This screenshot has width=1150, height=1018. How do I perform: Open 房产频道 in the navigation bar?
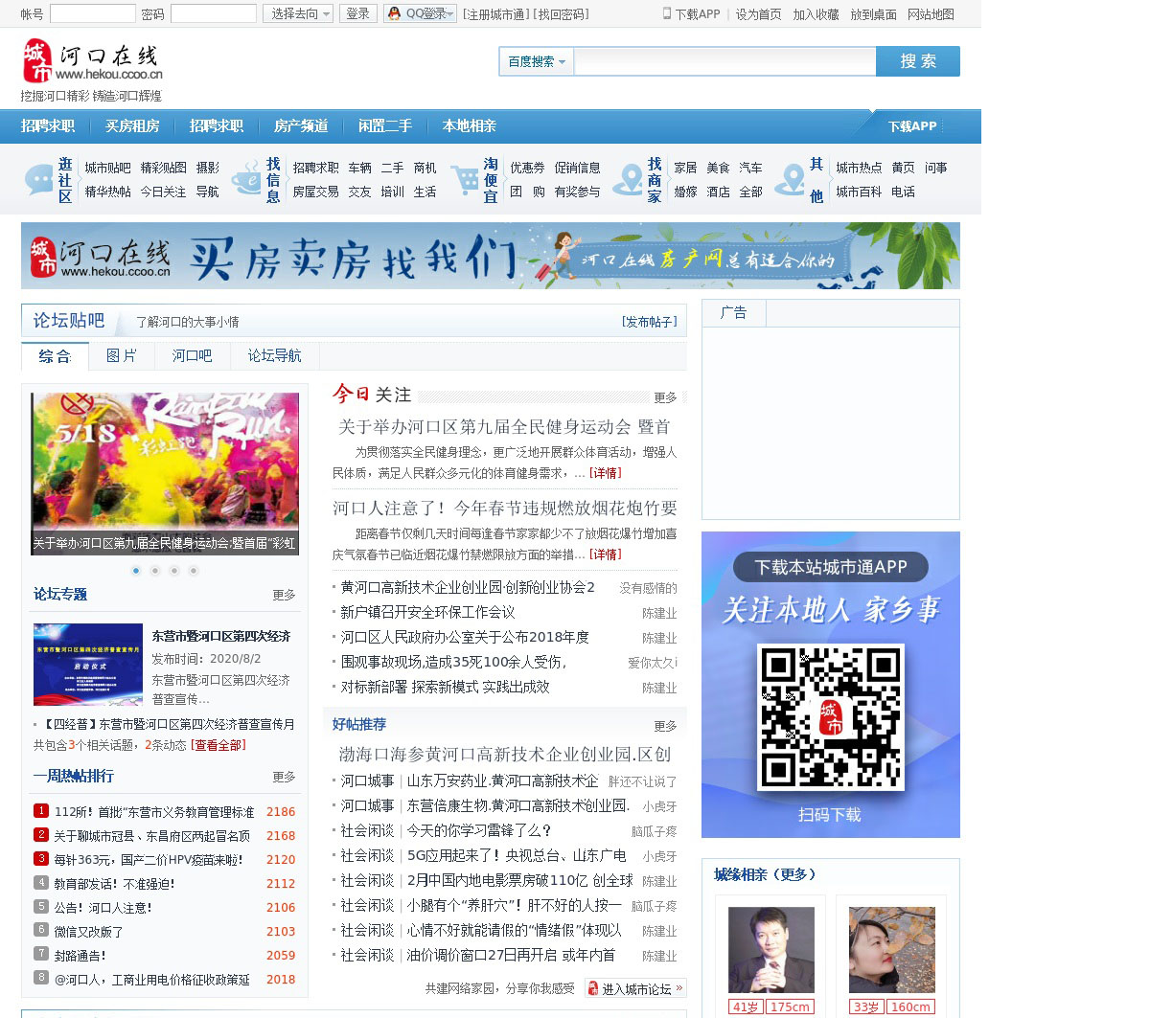[x=301, y=126]
